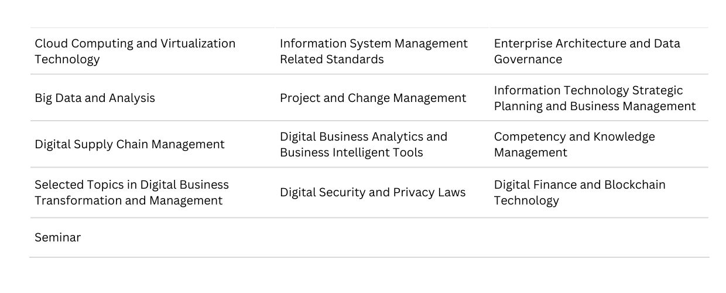Click the empty cell beside Seminar
The height and width of the screenshot is (293, 726).
(x=382, y=237)
